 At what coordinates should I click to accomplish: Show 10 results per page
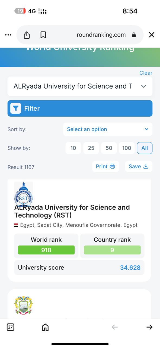click(73, 148)
